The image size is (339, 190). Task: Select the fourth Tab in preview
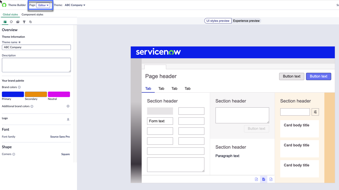tap(188, 88)
